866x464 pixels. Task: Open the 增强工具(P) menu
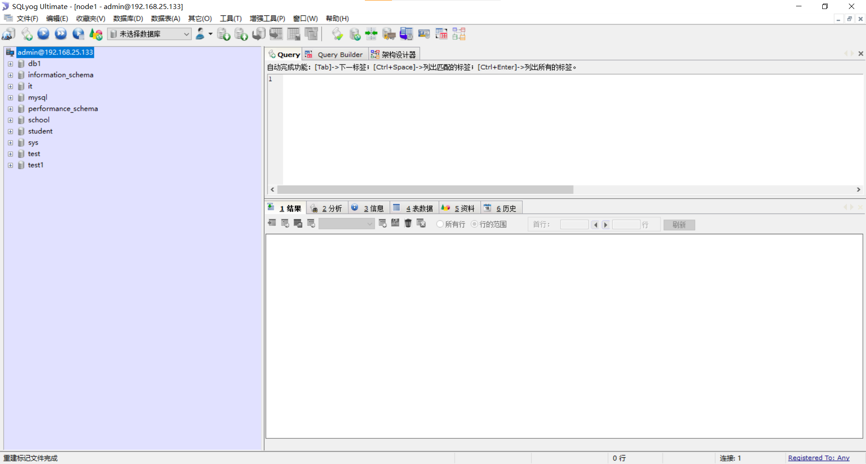pyautogui.click(x=267, y=18)
